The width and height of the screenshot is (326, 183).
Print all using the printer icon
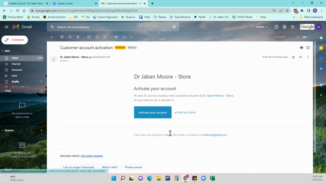302,48
